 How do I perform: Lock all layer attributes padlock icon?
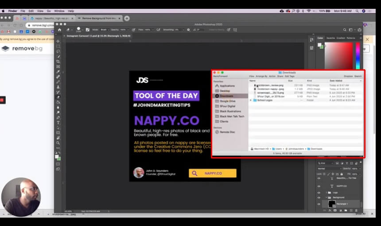click(x=342, y=174)
